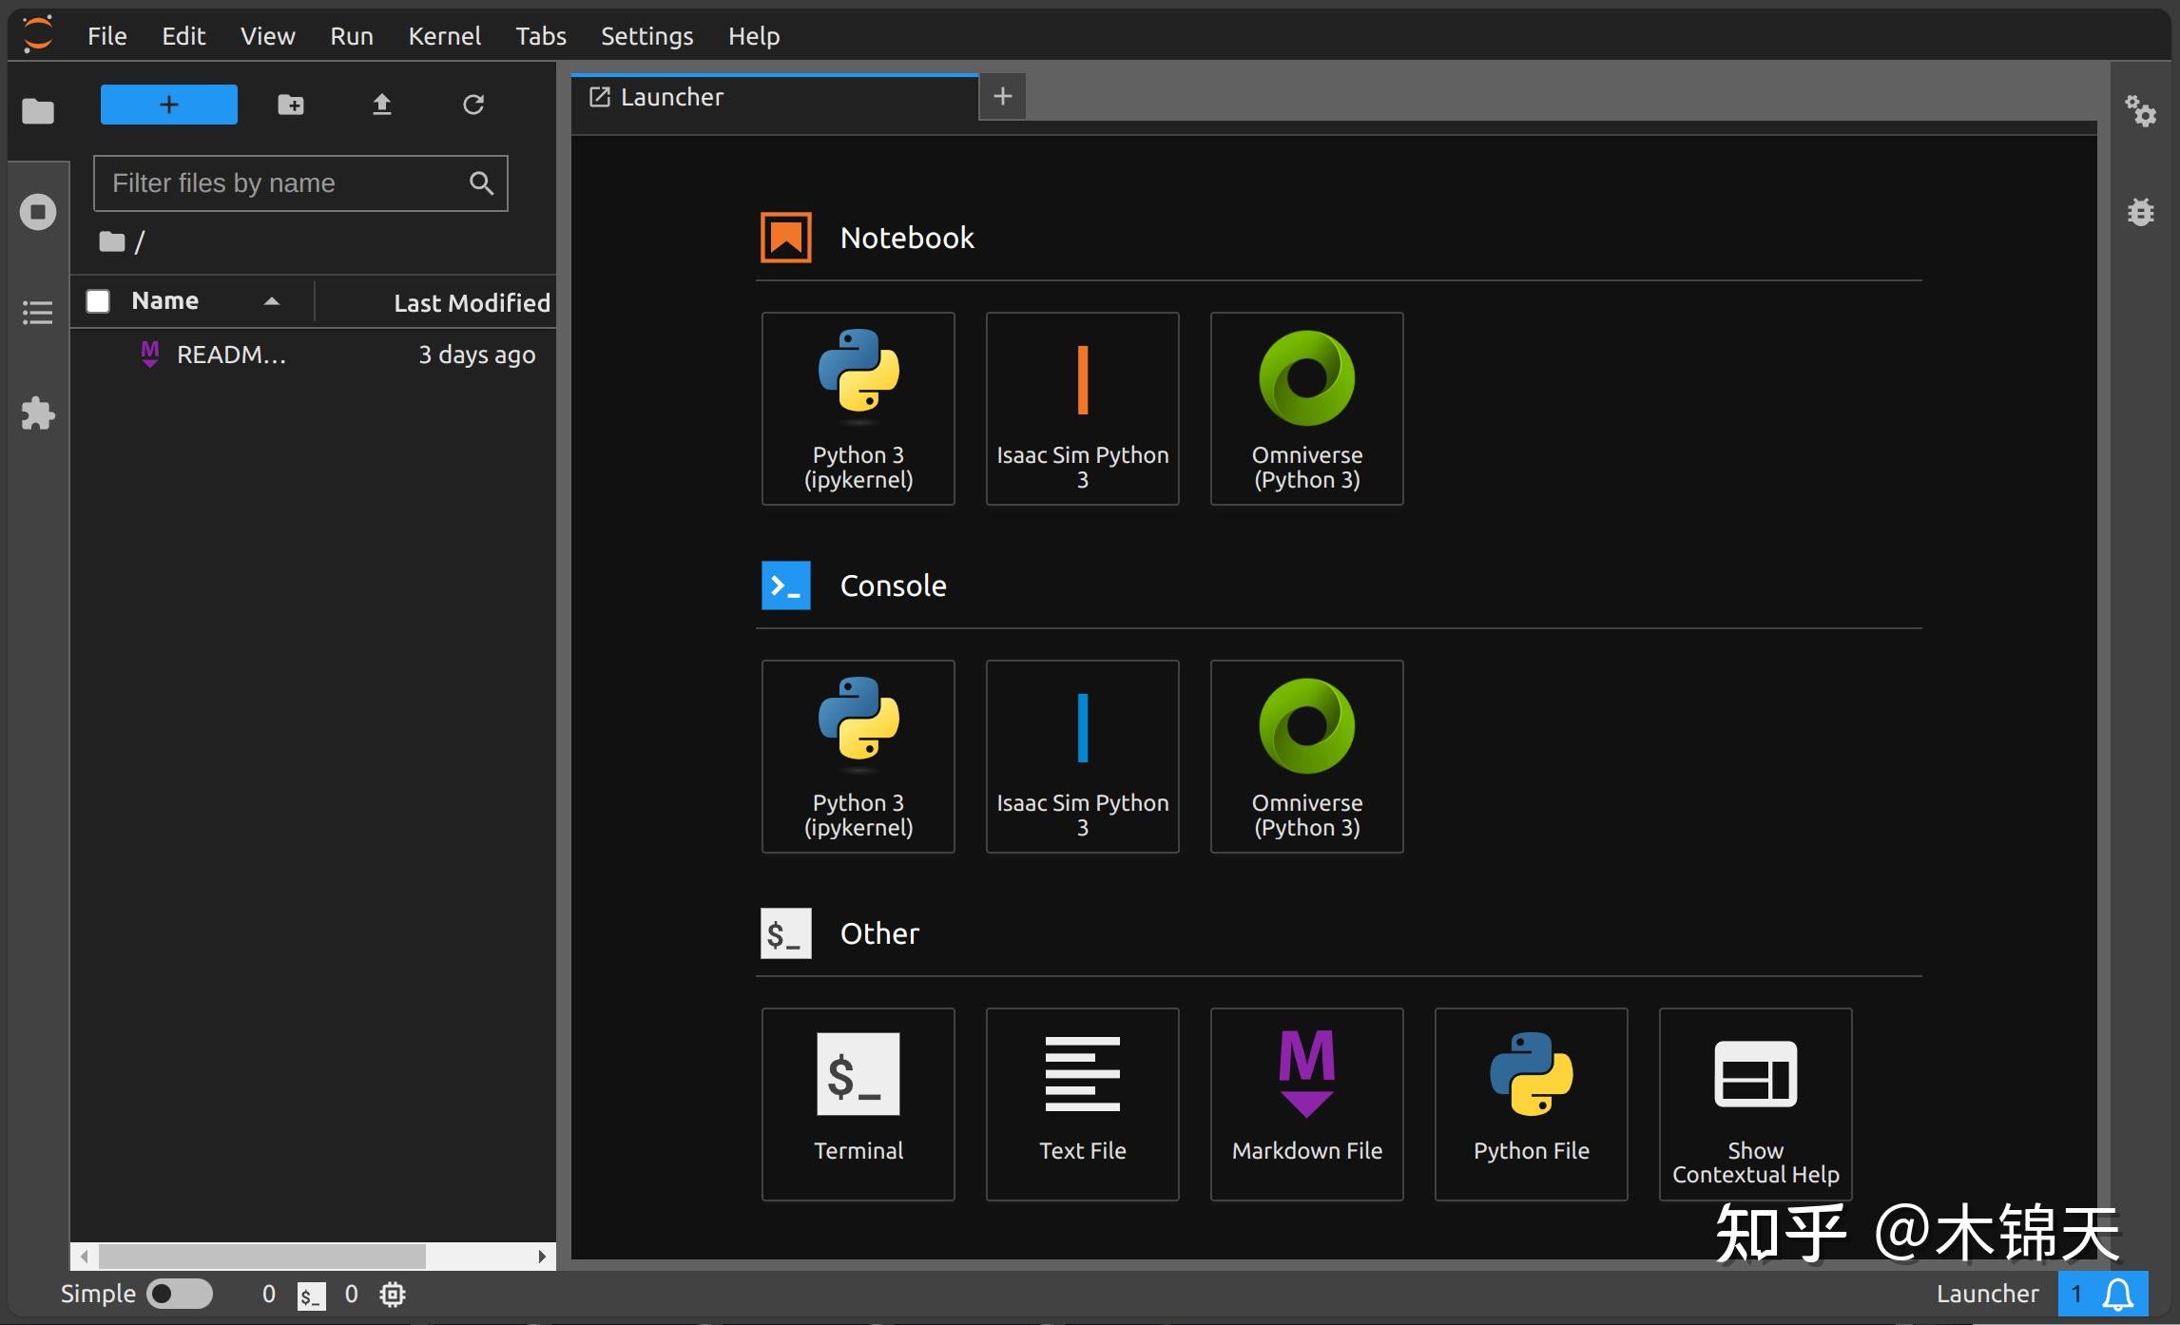Click the Upload Files icon

[x=381, y=105]
